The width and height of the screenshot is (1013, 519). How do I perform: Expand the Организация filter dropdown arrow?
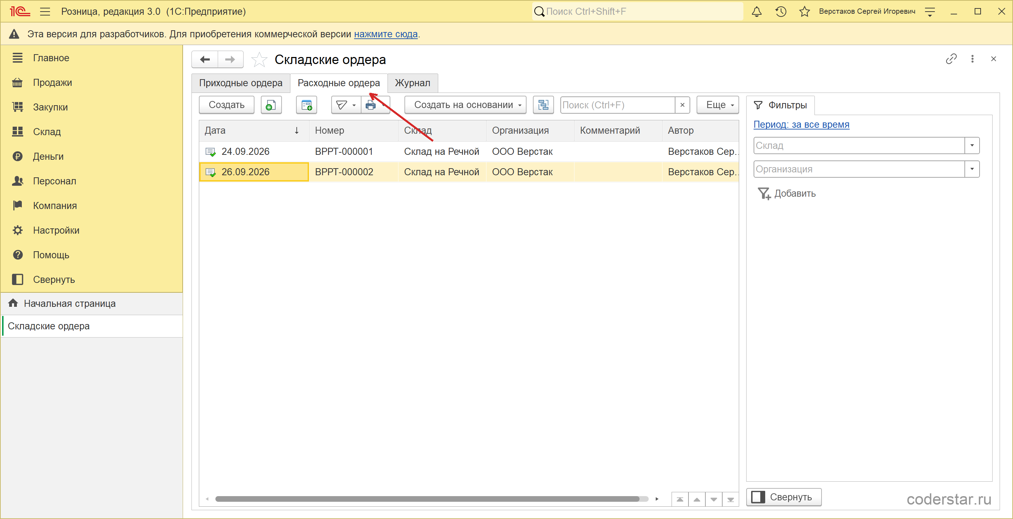click(x=972, y=169)
